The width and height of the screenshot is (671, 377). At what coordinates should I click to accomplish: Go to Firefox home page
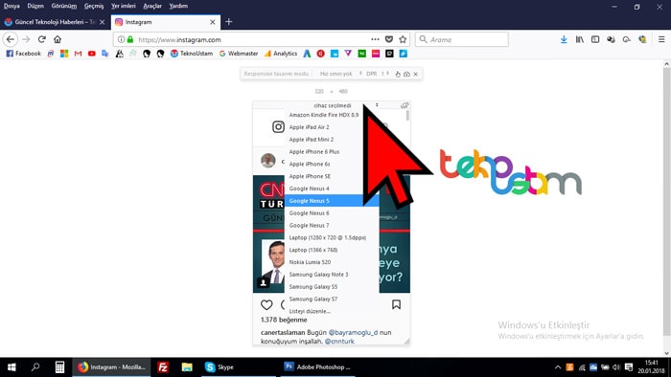(x=58, y=39)
